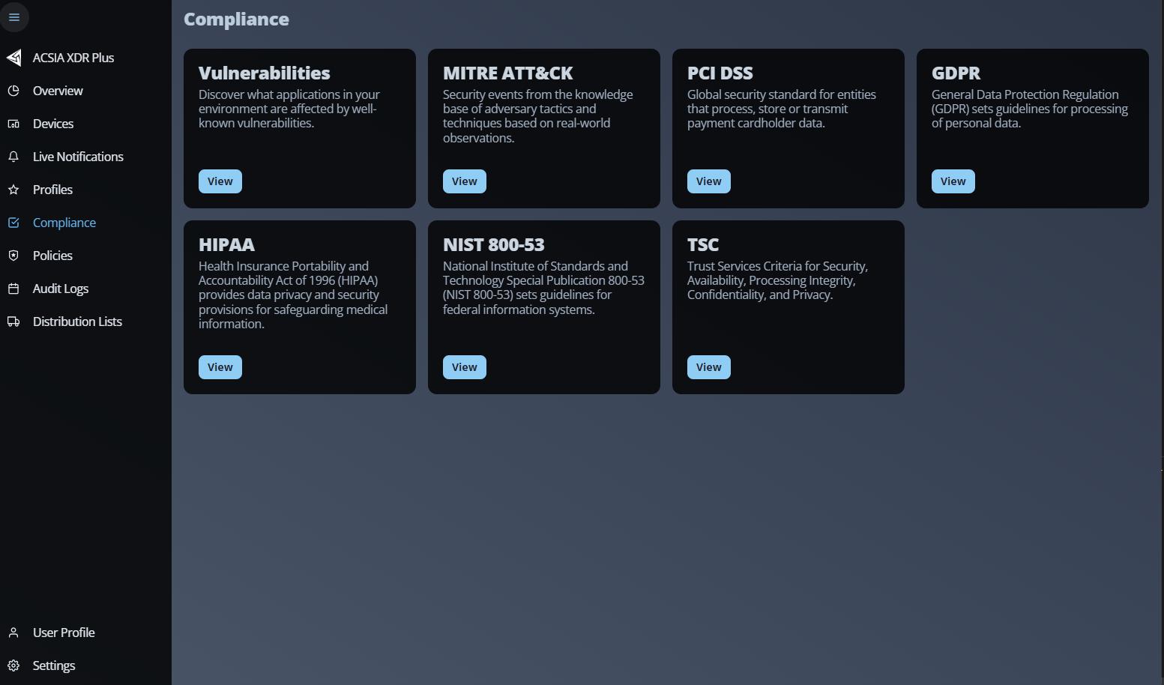
Task: Click View on PCI DSS card
Action: coord(709,181)
